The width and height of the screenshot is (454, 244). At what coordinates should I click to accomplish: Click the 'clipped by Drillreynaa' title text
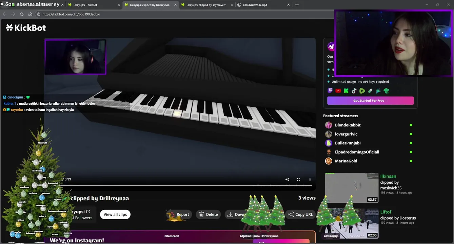click(100, 198)
